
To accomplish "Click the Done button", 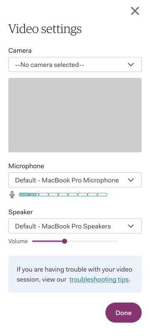I will [124, 313].
